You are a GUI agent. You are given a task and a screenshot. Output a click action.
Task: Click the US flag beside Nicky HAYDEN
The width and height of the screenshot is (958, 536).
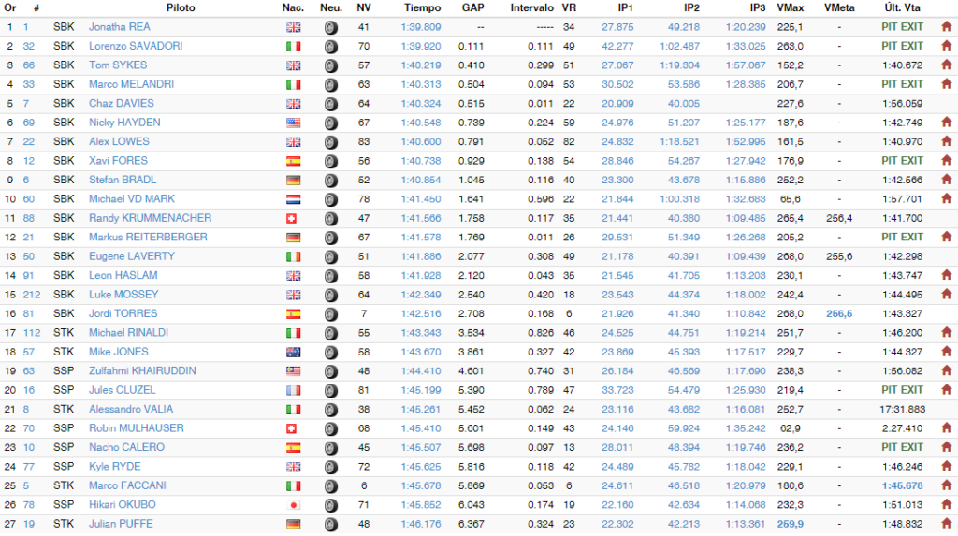(293, 123)
